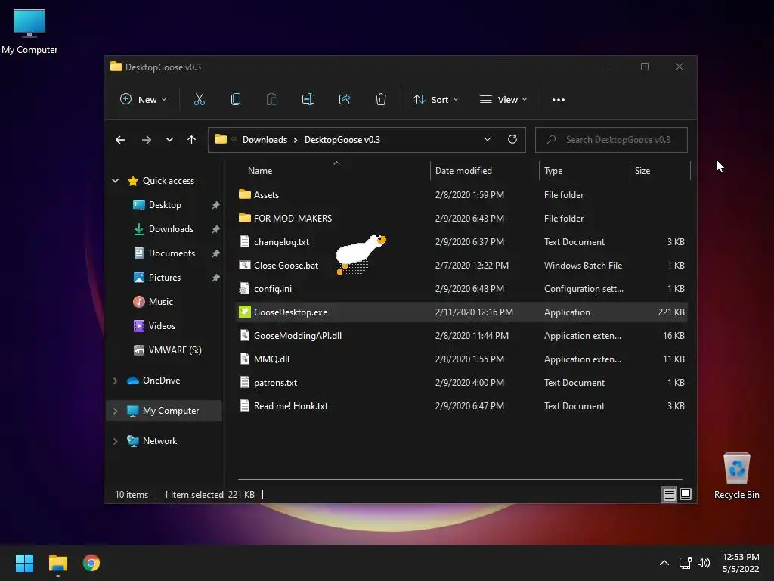Collapse the Quick access tree
Screen dimensions: 774x581
[x=115, y=181]
